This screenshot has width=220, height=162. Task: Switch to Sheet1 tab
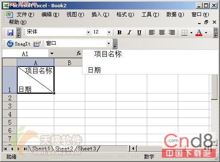point(40,149)
